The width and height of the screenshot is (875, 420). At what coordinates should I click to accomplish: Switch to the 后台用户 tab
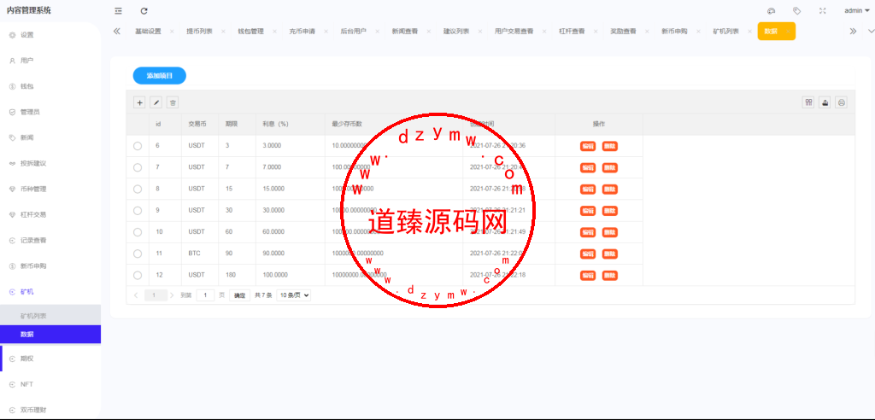(353, 32)
